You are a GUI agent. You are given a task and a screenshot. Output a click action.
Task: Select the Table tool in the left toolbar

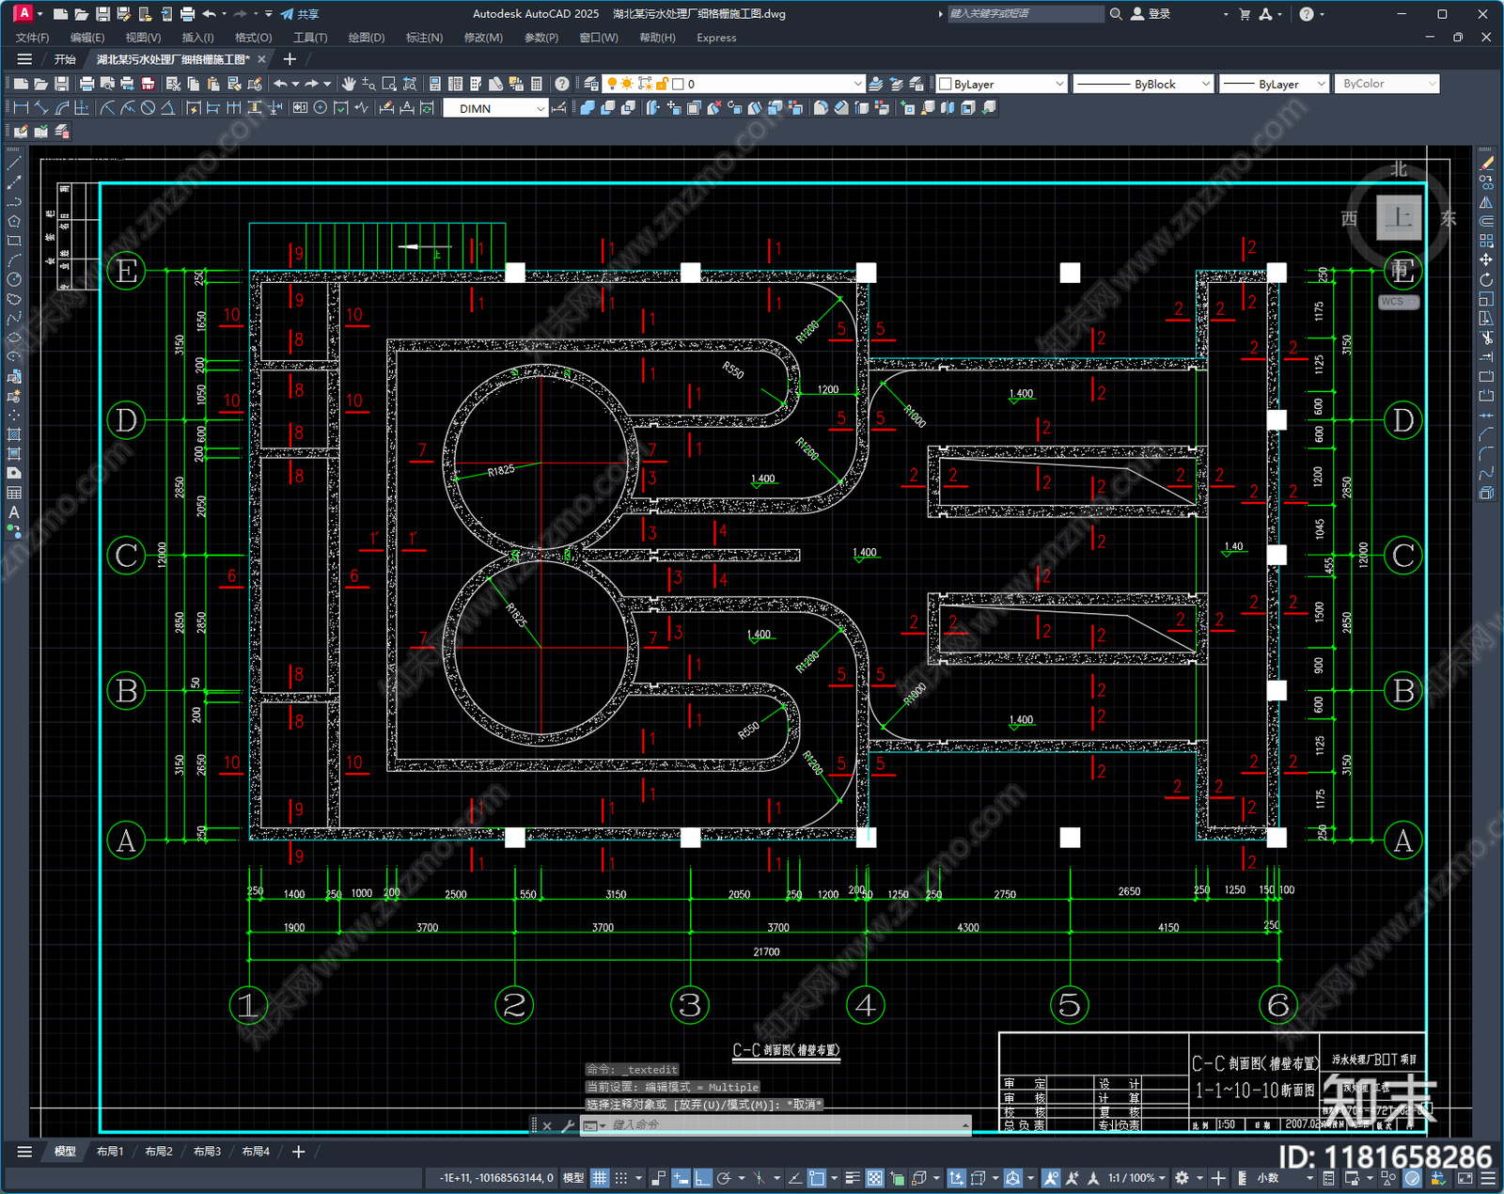(14, 493)
